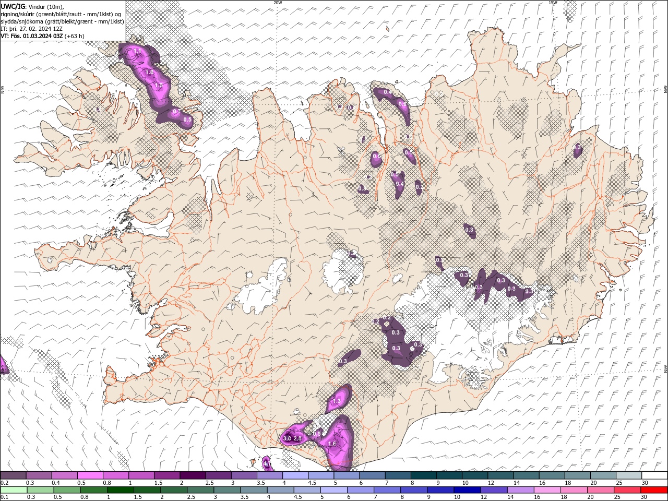
Task: Select the grey 20 swatch in the top legend row
Action: pyautogui.click(x=603, y=475)
